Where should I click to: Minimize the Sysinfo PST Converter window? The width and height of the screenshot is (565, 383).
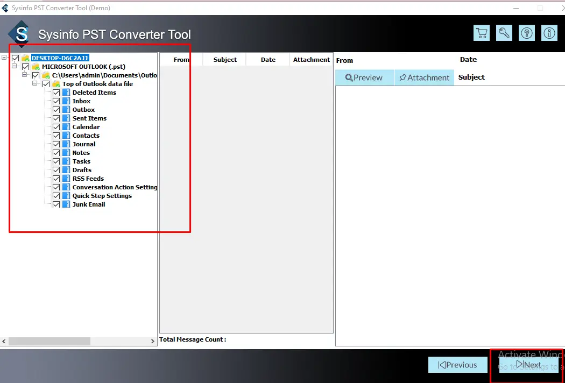516,8
